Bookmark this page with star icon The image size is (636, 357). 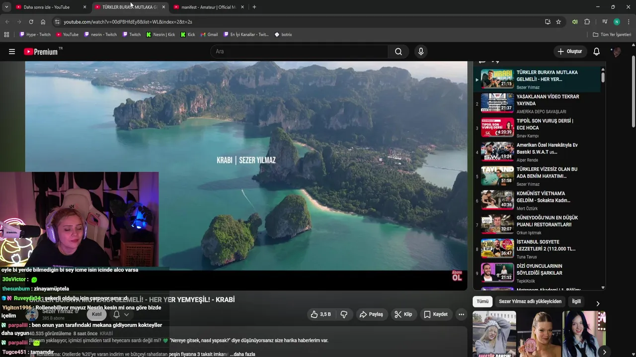(558, 22)
